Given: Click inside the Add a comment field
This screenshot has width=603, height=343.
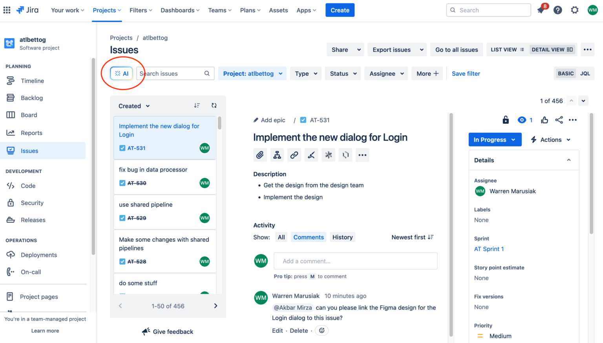Looking at the screenshot, I should pos(355,261).
